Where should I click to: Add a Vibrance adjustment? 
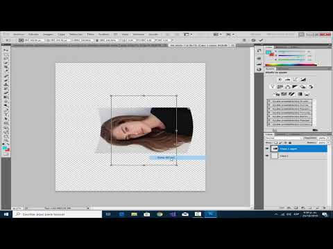click(x=273, y=86)
